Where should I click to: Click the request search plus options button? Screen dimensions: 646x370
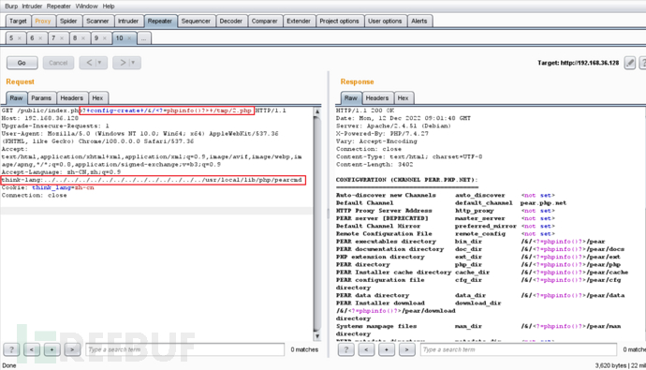point(51,349)
